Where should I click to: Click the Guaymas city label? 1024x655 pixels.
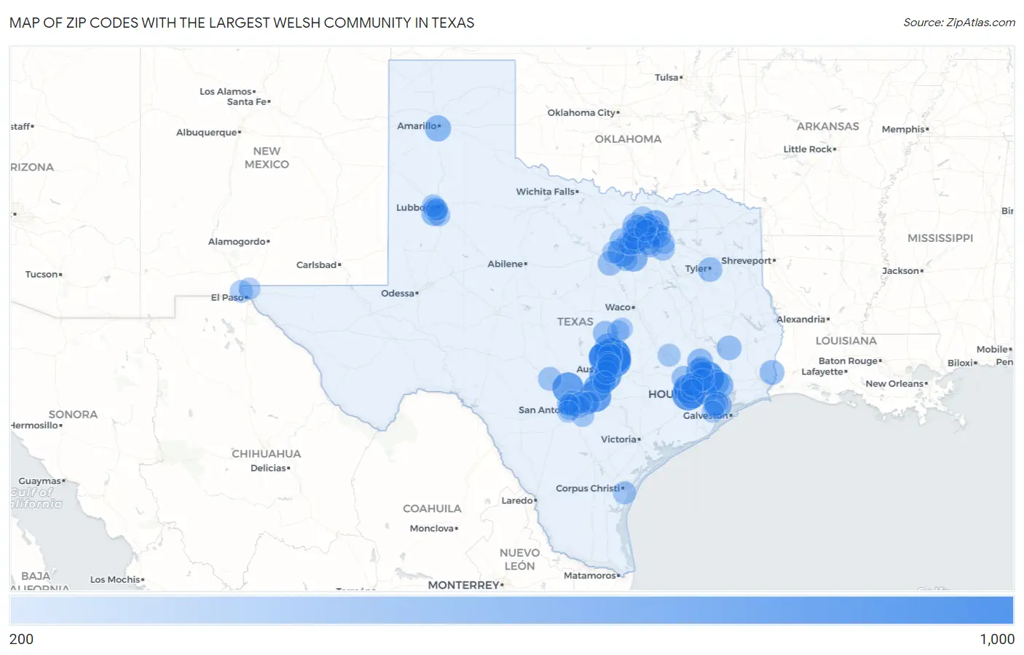[41, 482]
